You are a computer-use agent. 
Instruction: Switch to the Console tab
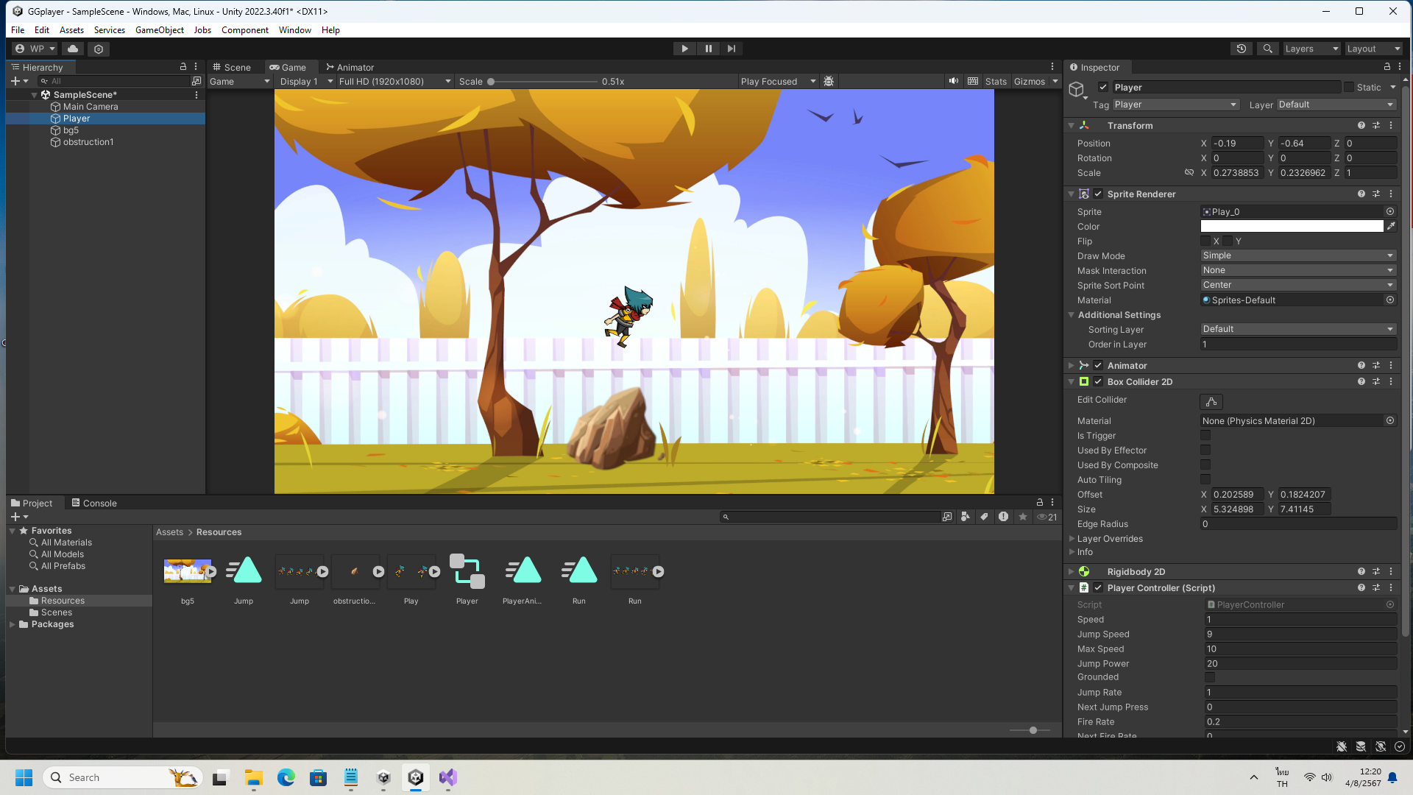(94, 504)
